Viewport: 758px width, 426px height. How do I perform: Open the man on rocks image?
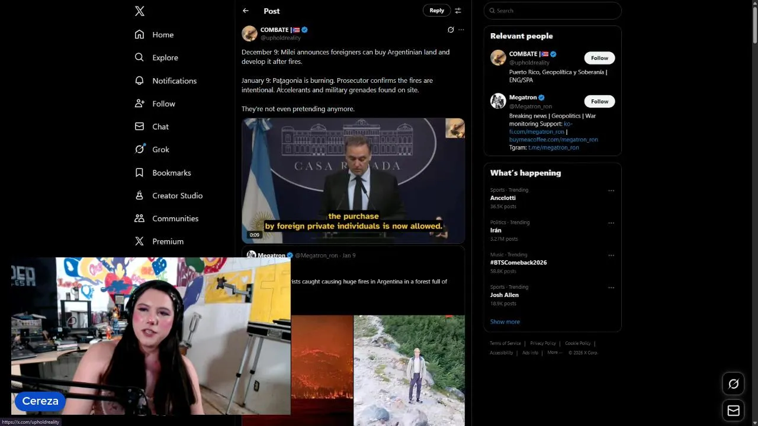(x=409, y=370)
